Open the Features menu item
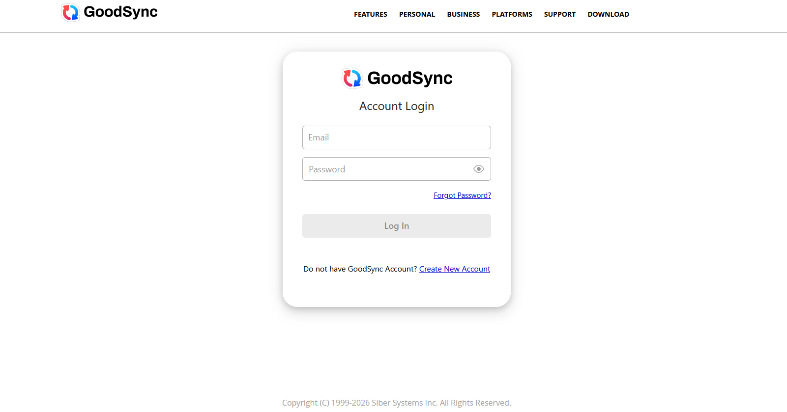Screen dimensions: 787x412 (370, 14)
